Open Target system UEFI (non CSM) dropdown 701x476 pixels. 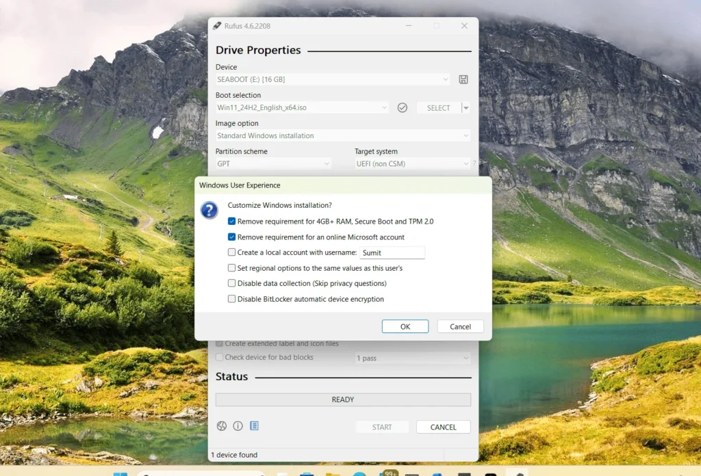click(x=413, y=164)
